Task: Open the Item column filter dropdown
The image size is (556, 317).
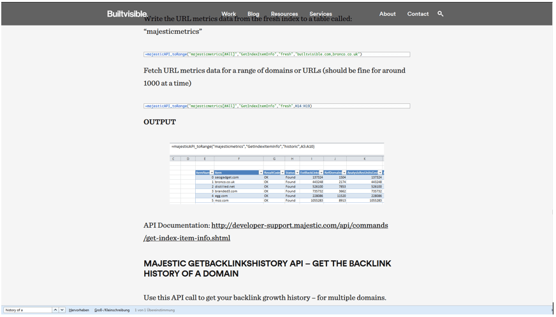Action: pos(261,173)
